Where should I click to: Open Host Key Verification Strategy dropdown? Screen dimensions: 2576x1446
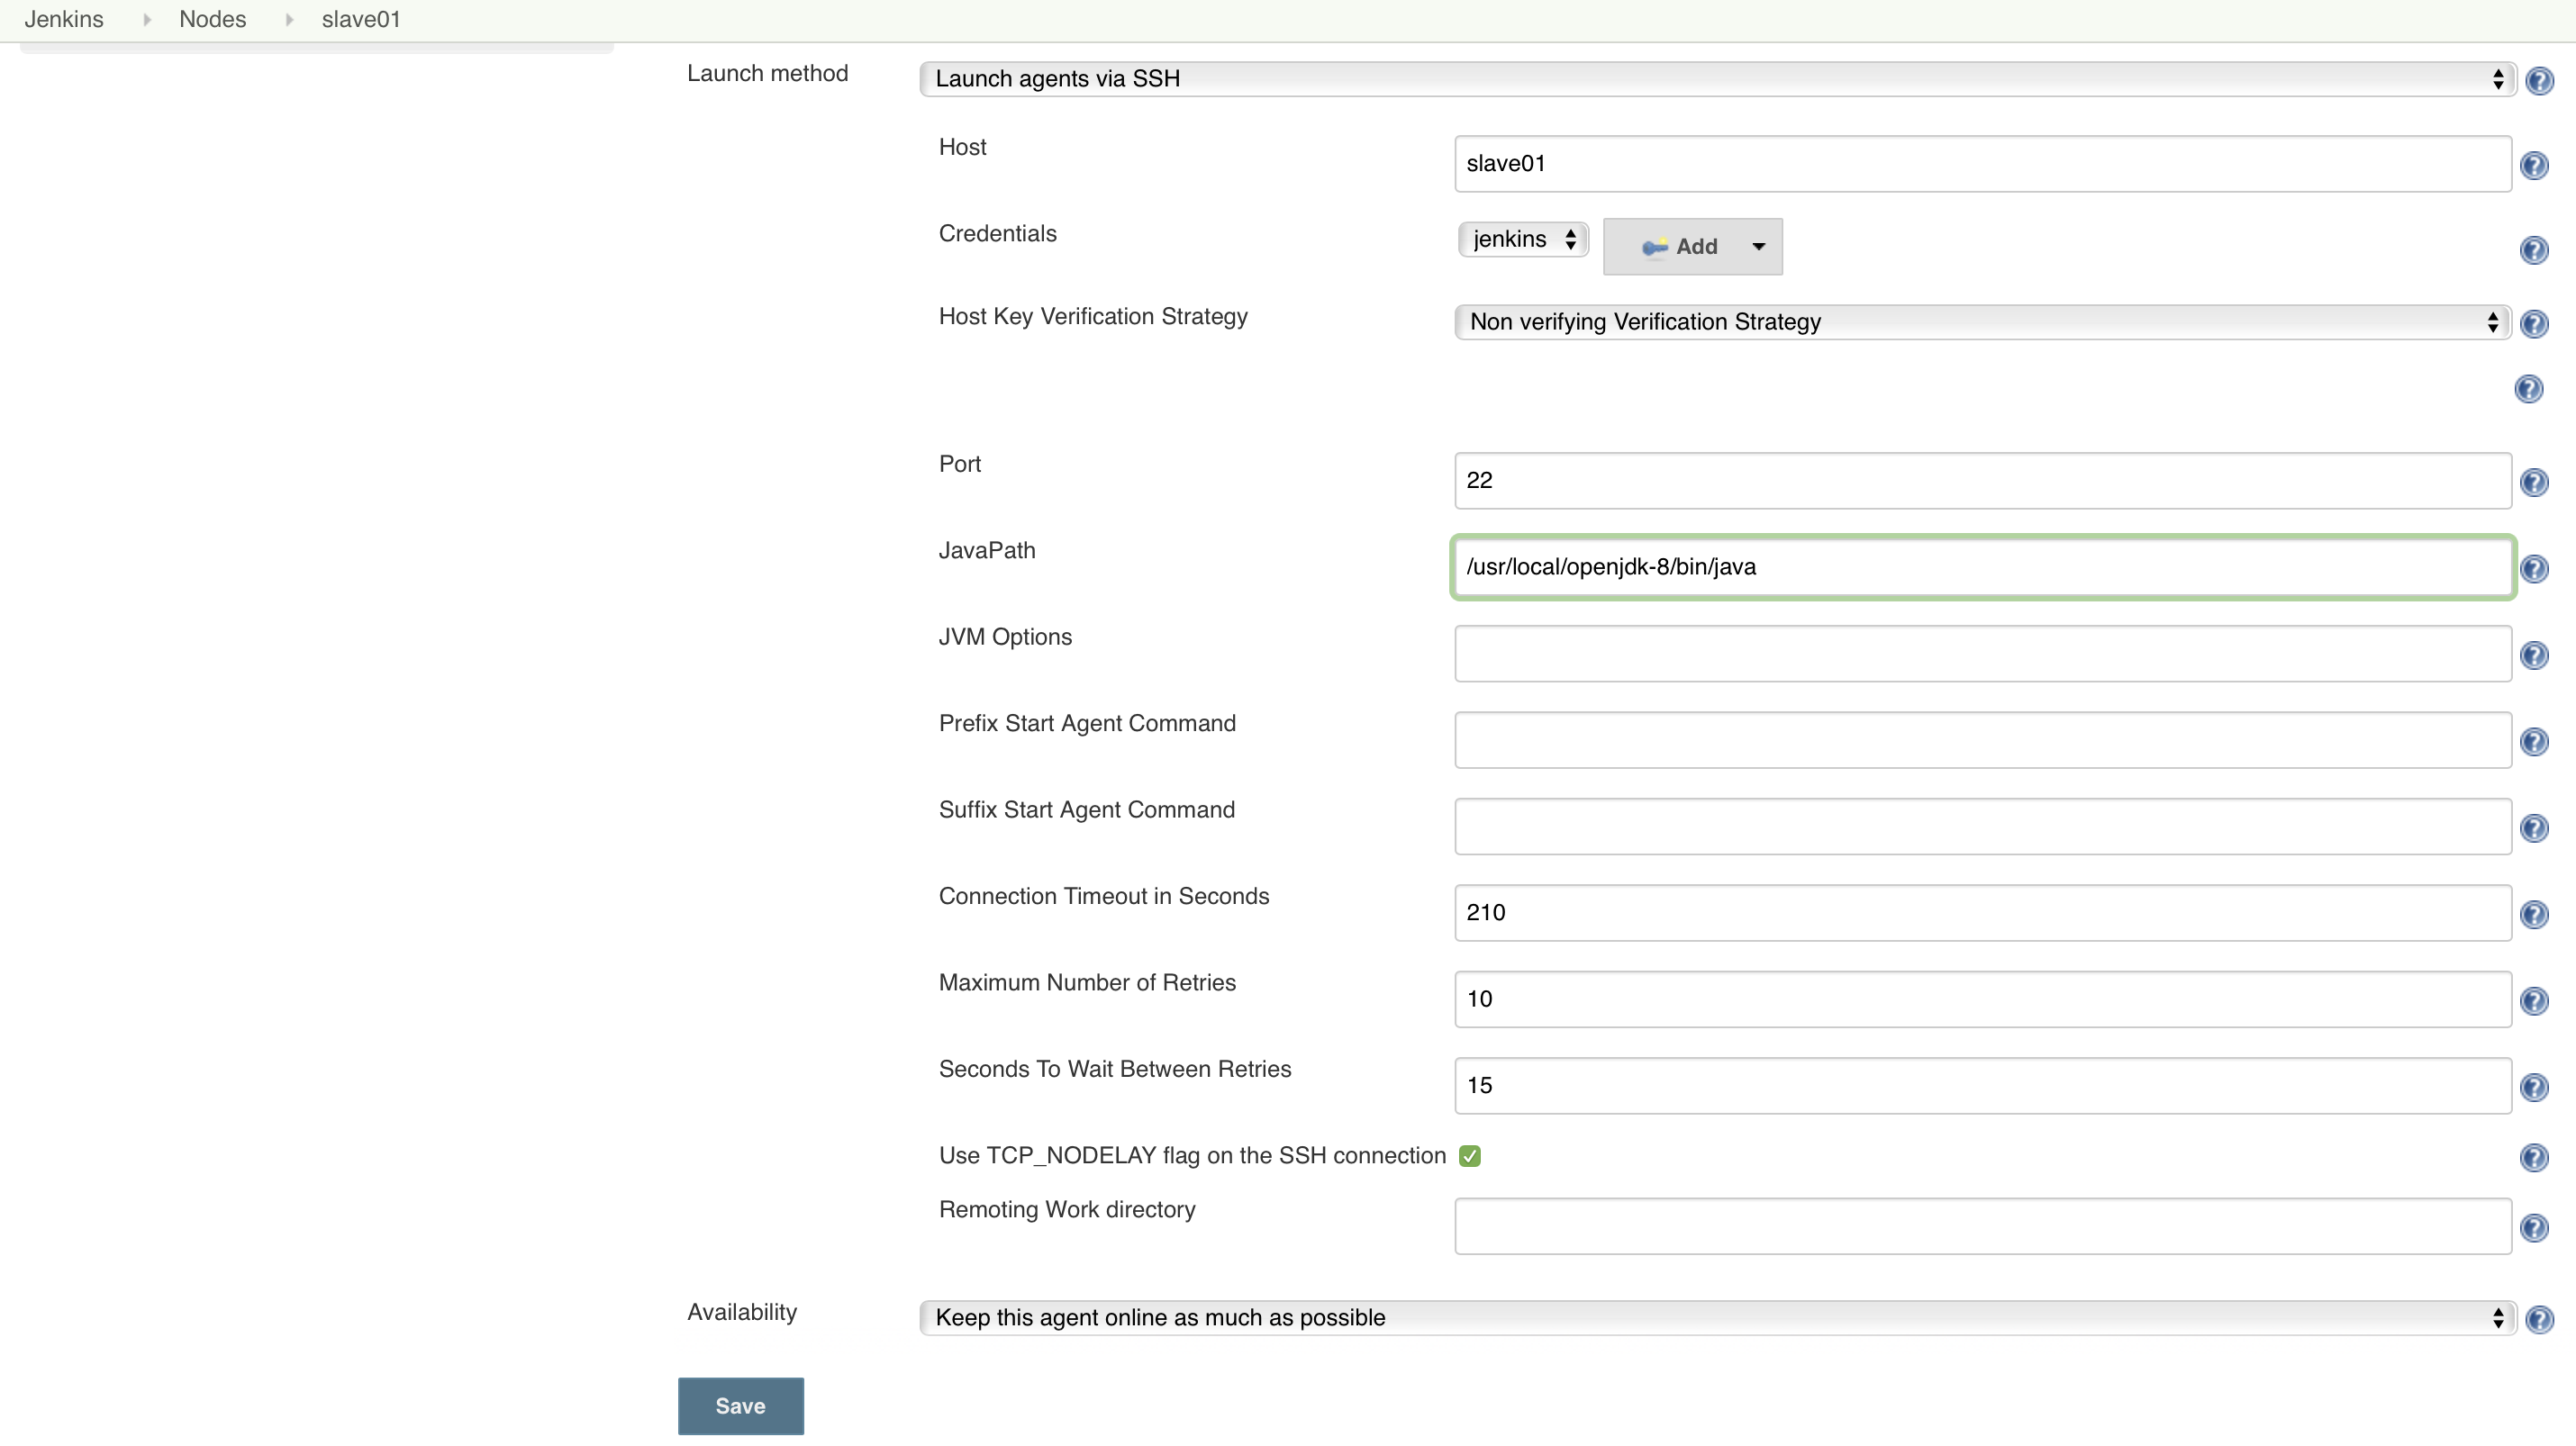[x=1982, y=321]
